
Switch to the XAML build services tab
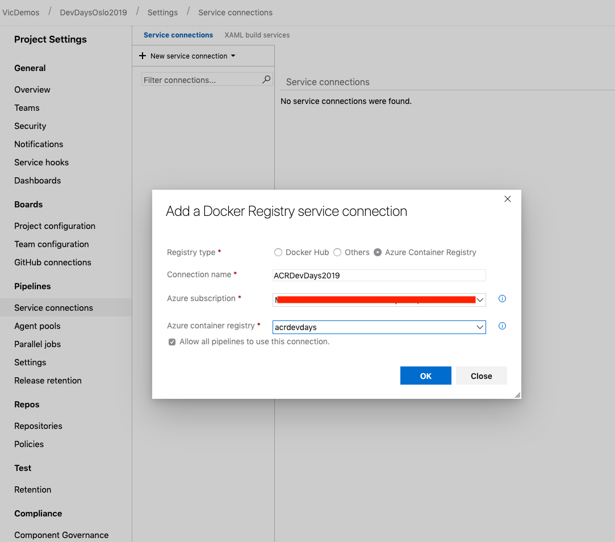point(257,35)
